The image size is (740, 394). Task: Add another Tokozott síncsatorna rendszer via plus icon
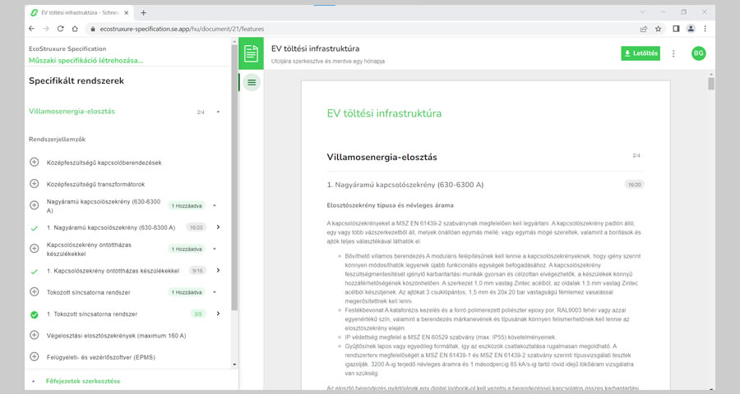[x=34, y=291]
